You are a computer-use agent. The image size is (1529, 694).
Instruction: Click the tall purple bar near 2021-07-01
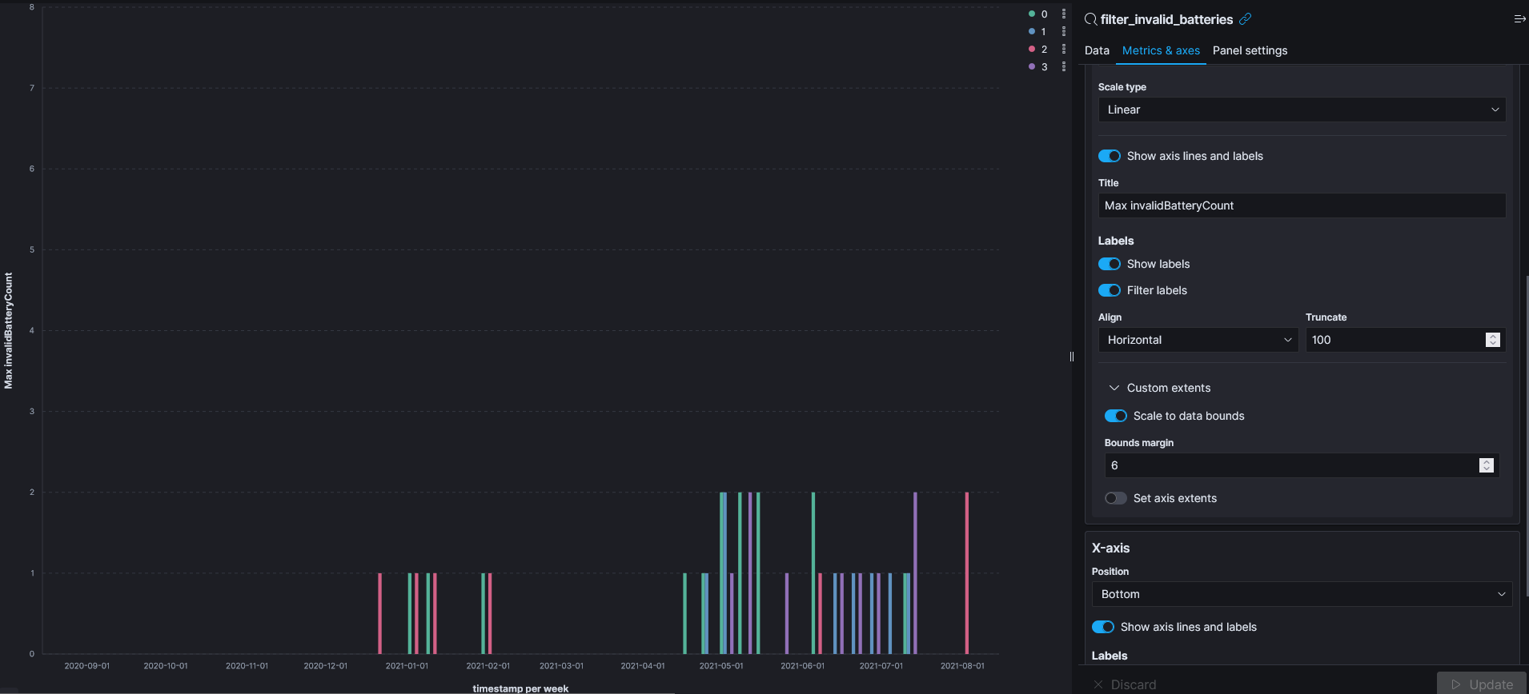pyautogui.click(x=915, y=572)
